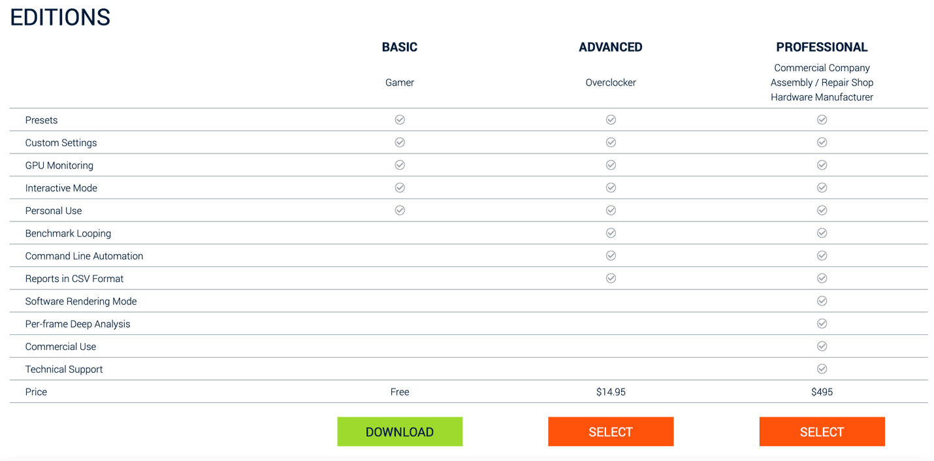This screenshot has width=934, height=461.
Task: Click the Basic checkmark for Presets
Action: coord(400,119)
